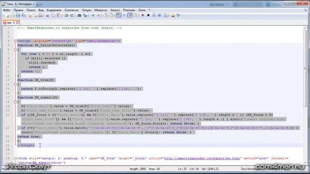This screenshot has width=310, height=174.
Task: Collapse the script block fold on line 4
Action: (x=15, y=41)
